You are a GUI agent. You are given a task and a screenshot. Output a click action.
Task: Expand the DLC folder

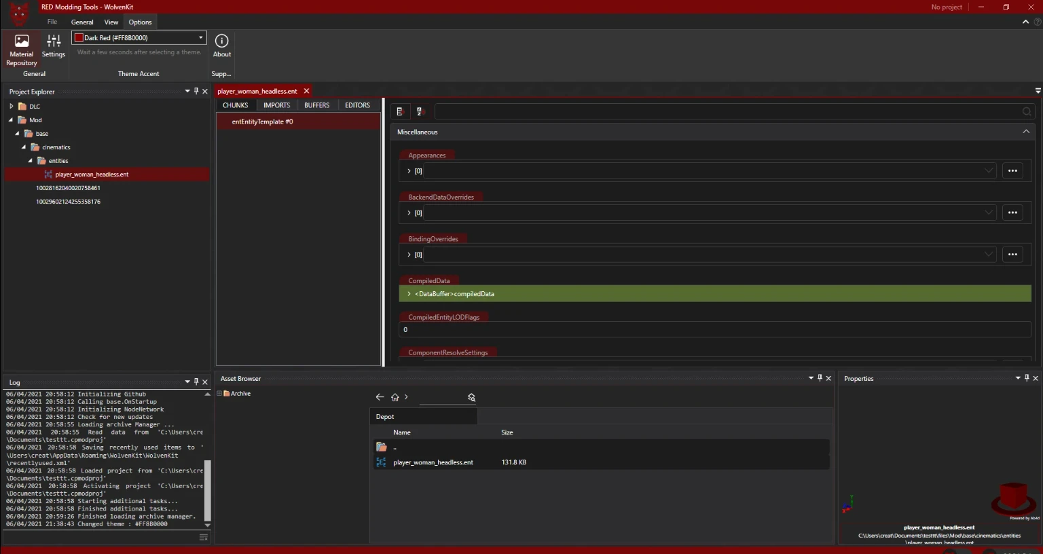[11, 106]
